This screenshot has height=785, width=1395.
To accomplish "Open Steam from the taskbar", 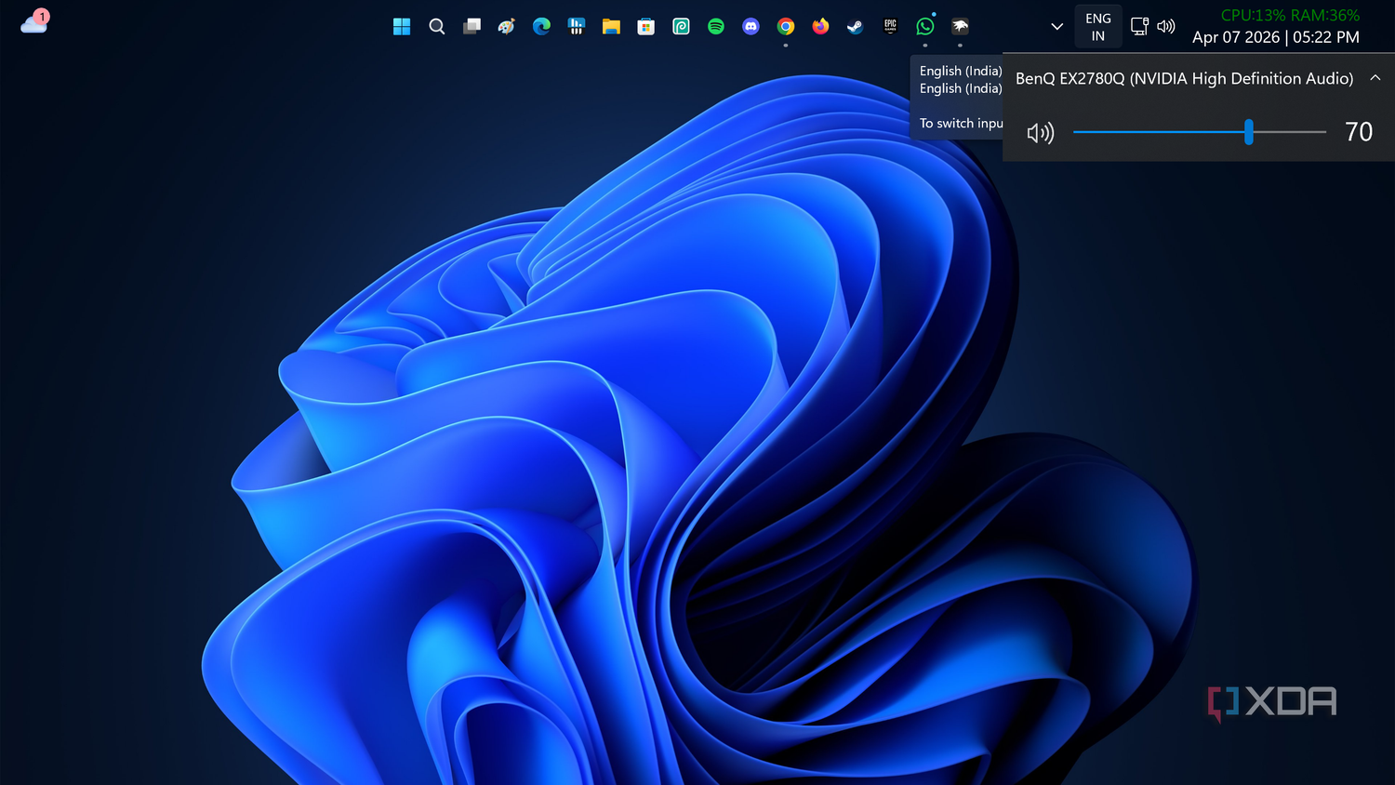I will (x=856, y=26).
